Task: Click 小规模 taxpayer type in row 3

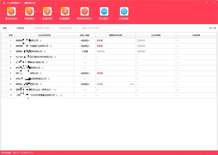Action: click(x=85, y=51)
